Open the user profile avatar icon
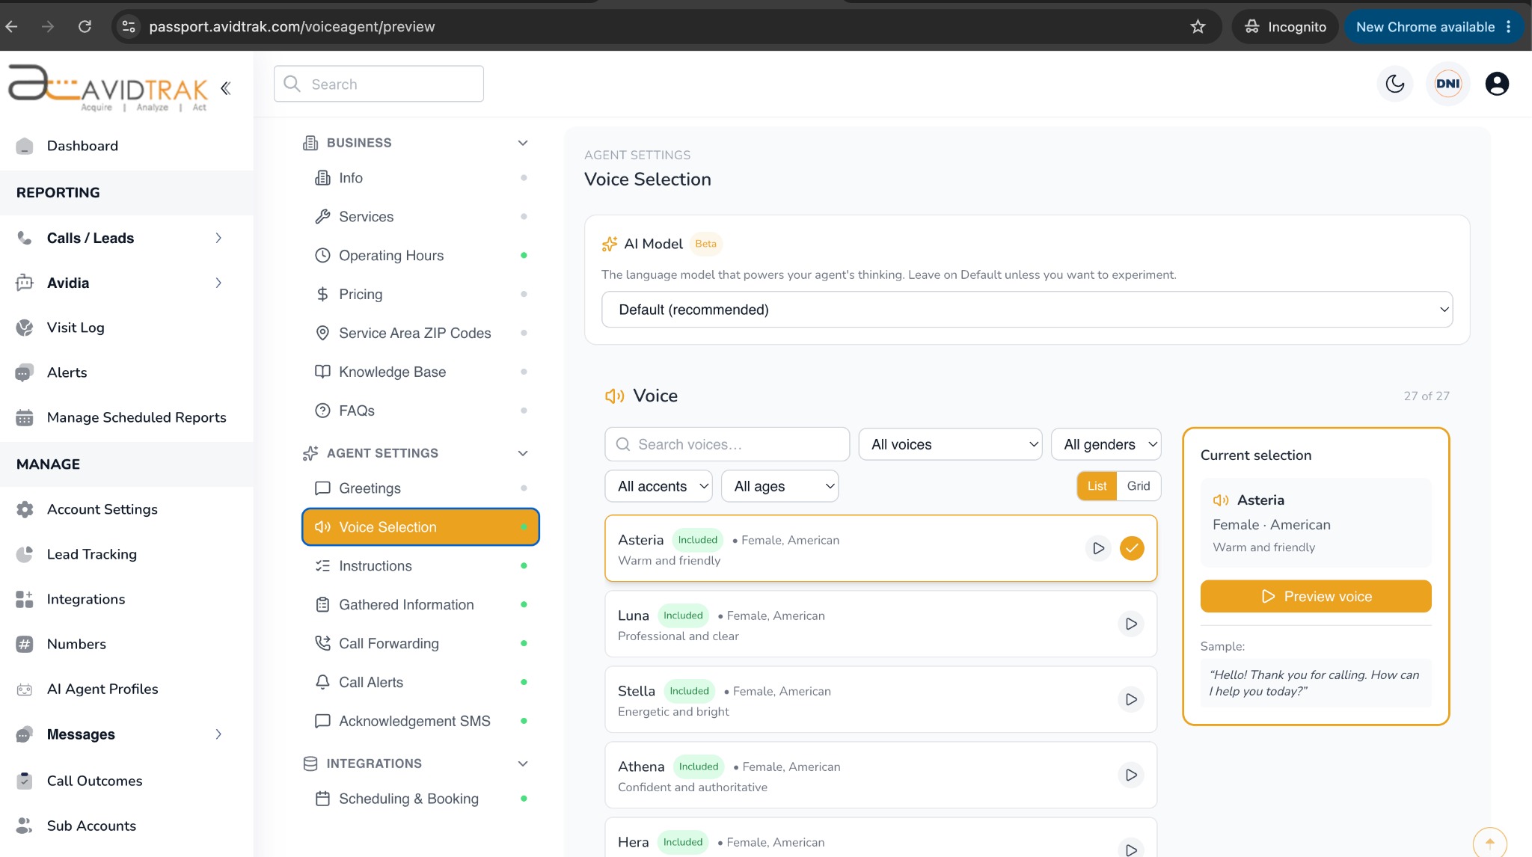This screenshot has width=1532, height=857. tap(1497, 84)
